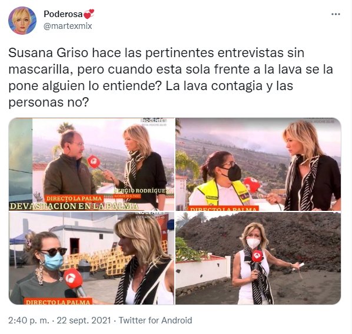Viewport: 352px width, 334px height.
Task: Click the 22 sept. 2021 date
Action: [x=84, y=320]
